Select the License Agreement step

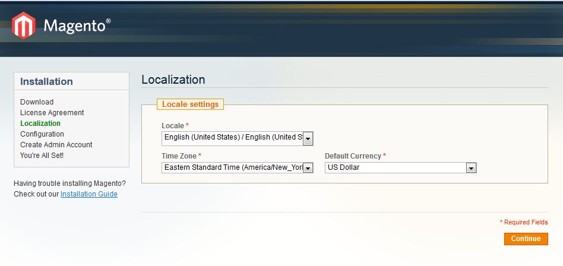point(52,113)
